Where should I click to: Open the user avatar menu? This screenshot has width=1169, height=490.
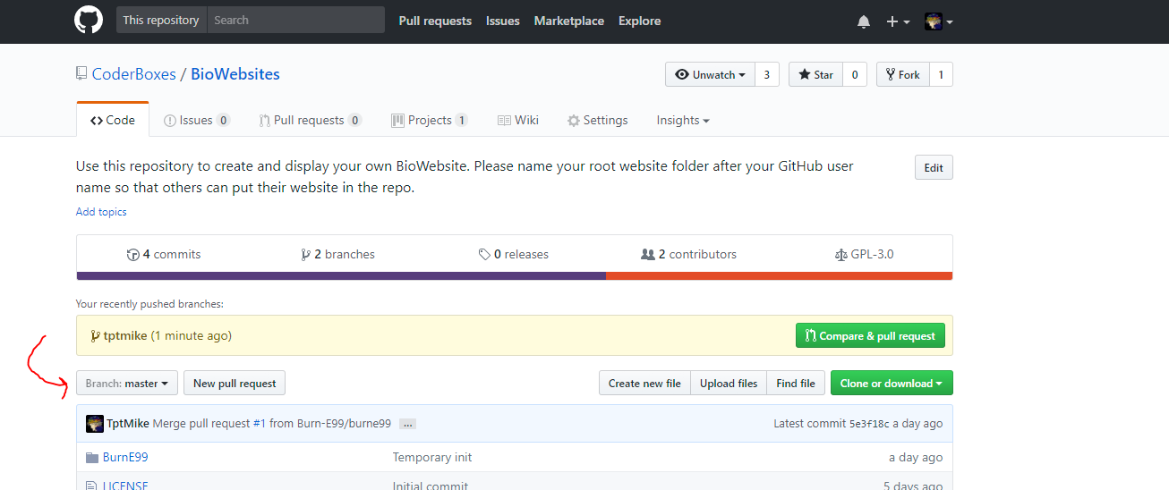938,21
